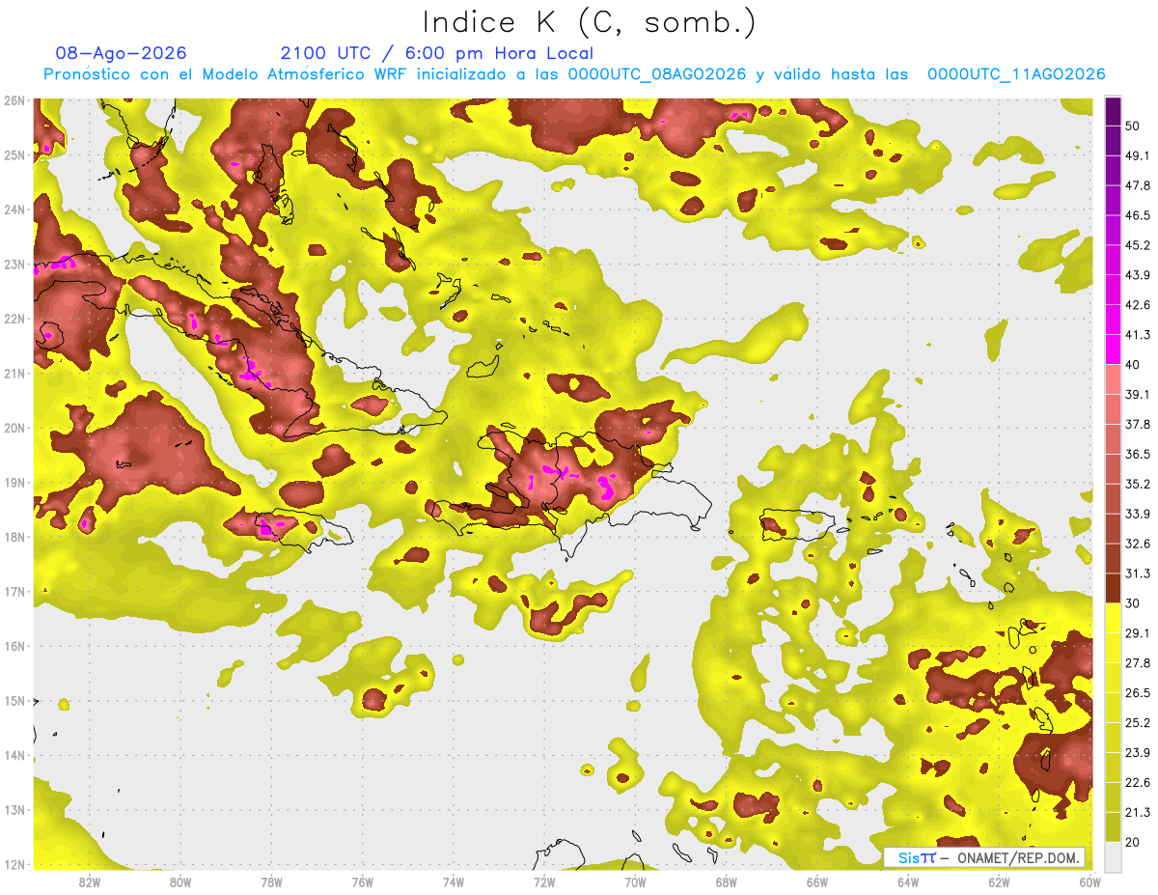
Task: Click the "80W" longitude label
Action: pyautogui.click(x=179, y=881)
